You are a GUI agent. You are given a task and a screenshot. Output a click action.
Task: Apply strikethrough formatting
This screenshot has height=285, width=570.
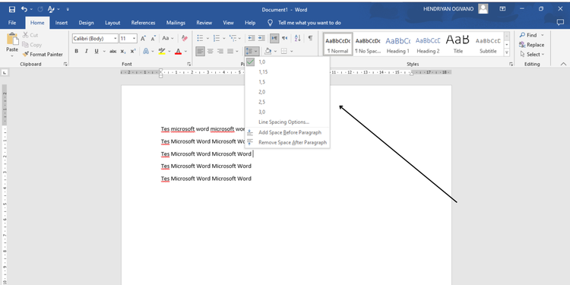pos(113,51)
